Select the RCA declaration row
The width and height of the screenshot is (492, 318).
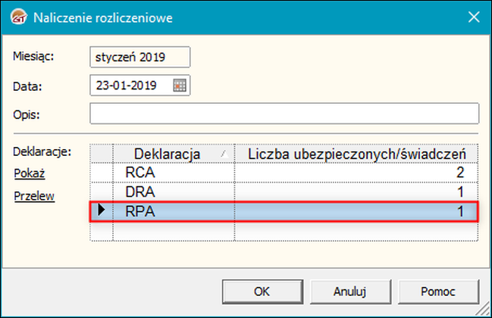click(x=284, y=173)
